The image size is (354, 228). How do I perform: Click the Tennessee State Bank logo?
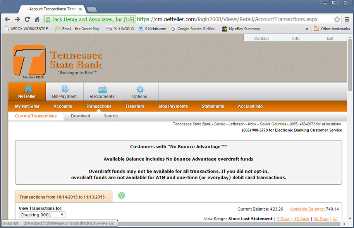coord(58,62)
